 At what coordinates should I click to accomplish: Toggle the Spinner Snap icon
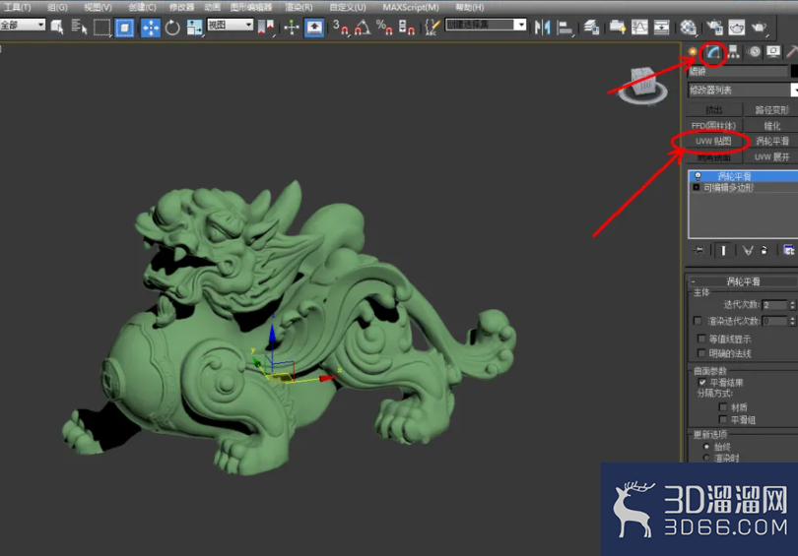pos(406,27)
